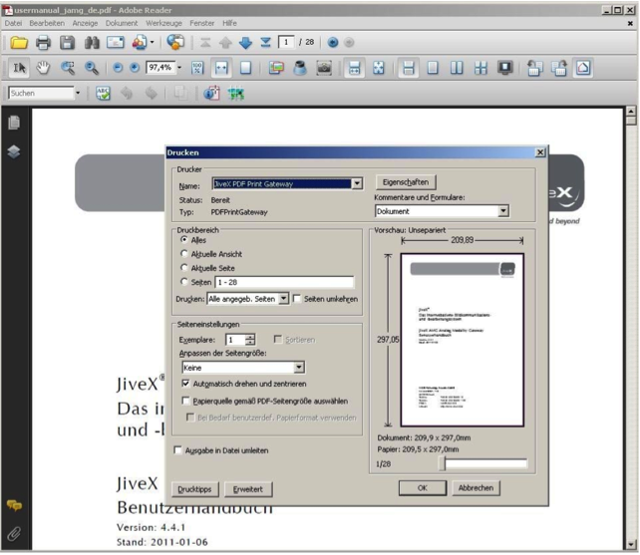Confirm printing with OK button
This screenshot has height=555, width=640.
(x=423, y=487)
